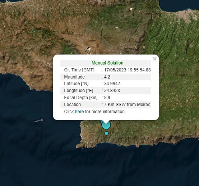Click the 'Magnitude' row label
The image size is (199, 186).
point(74,77)
